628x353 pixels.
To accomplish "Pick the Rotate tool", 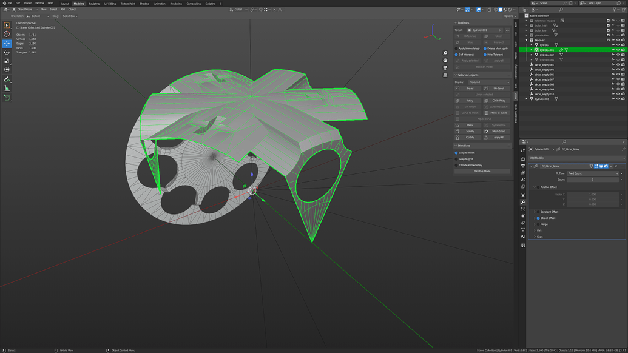I will click(x=7, y=52).
